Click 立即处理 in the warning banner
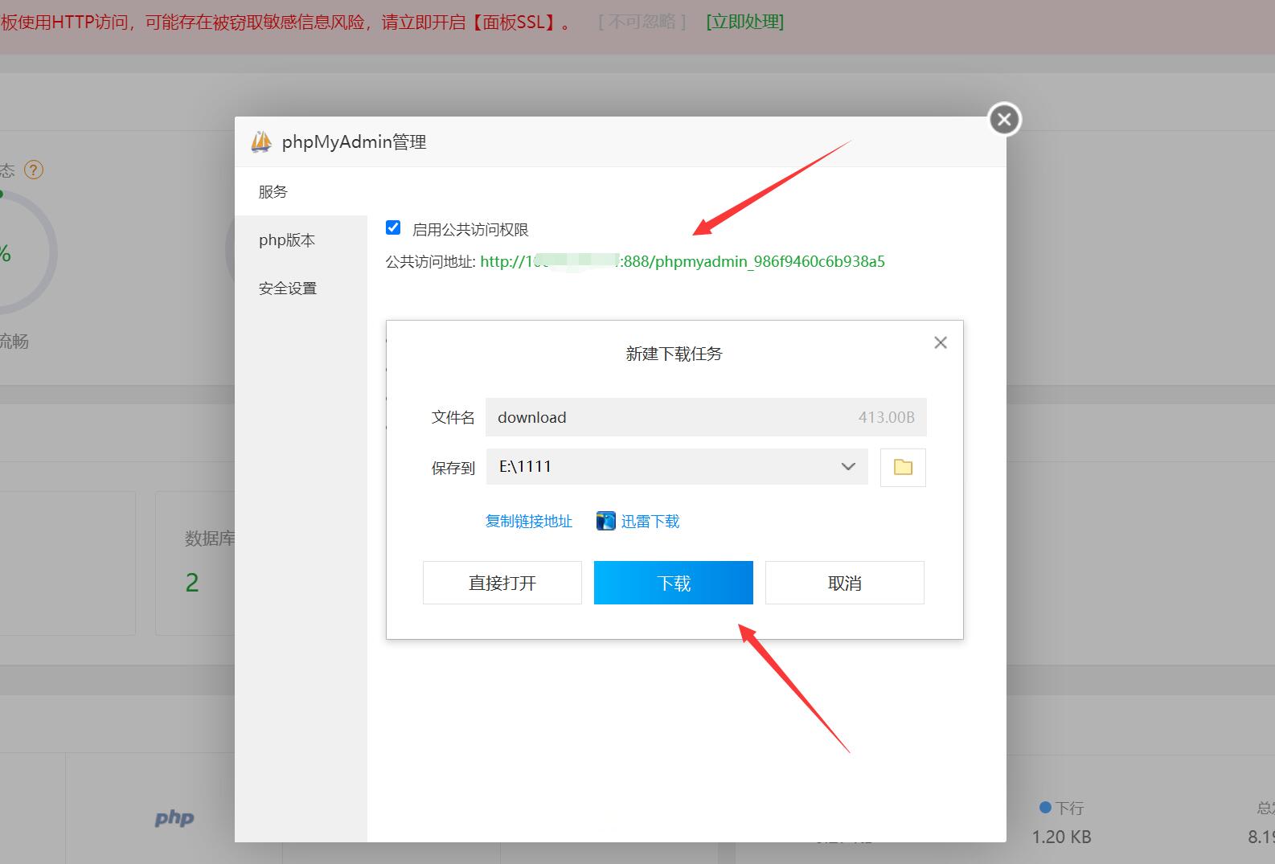Image resolution: width=1275 pixels, height=864 pixels. [x=745, y=22]
